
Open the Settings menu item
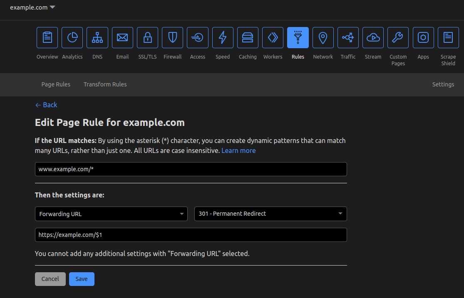coord(443,84)
